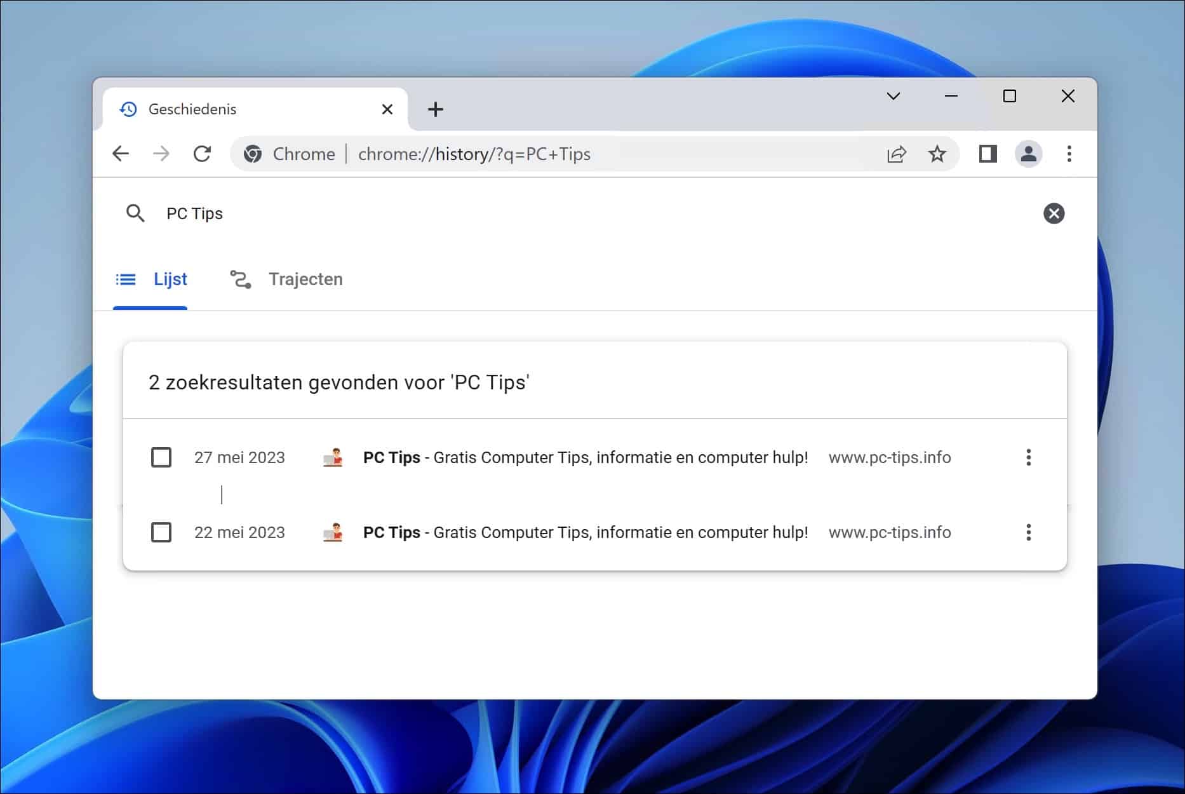1185x794 pixels.
Task: Open the Chrome profile icon
Action: click(1029, 154)
